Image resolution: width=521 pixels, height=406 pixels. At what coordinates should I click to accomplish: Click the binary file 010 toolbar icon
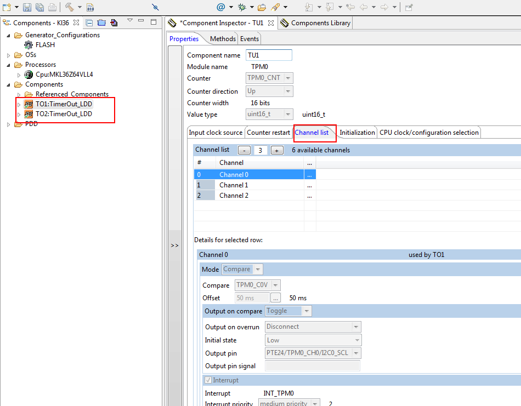[x=90, y=7]
